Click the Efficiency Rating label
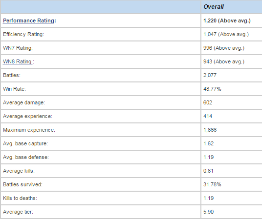Screen dimensions: 262x219 (x=23, y=34)
